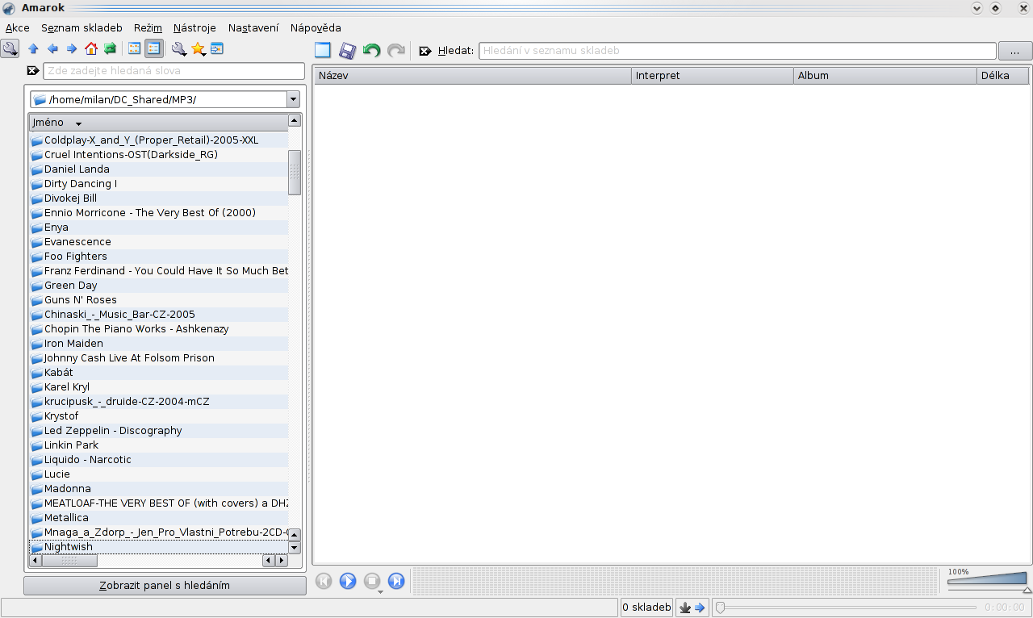1033x618 pixels.
Task: Click the play button
Action: pos(348,581)
